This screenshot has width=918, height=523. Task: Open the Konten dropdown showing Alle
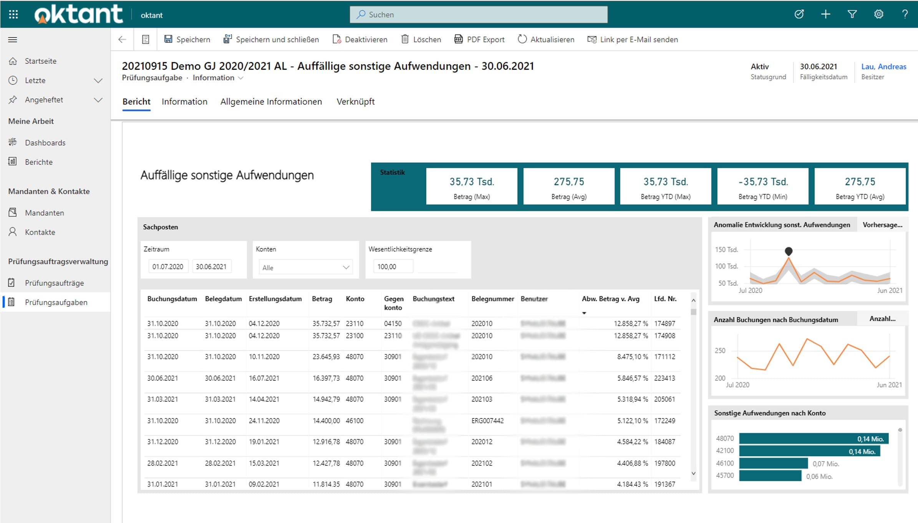[305, 268]
